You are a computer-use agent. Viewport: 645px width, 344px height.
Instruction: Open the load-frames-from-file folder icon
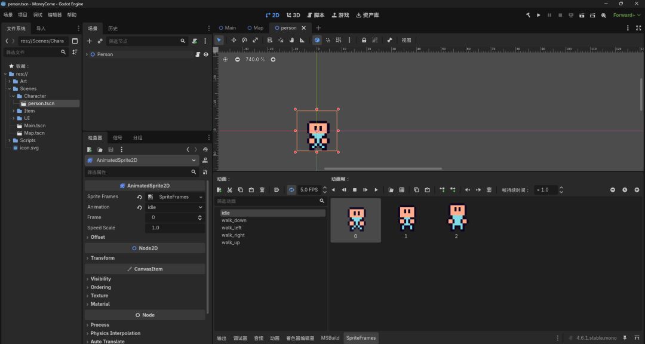[391, 190]
